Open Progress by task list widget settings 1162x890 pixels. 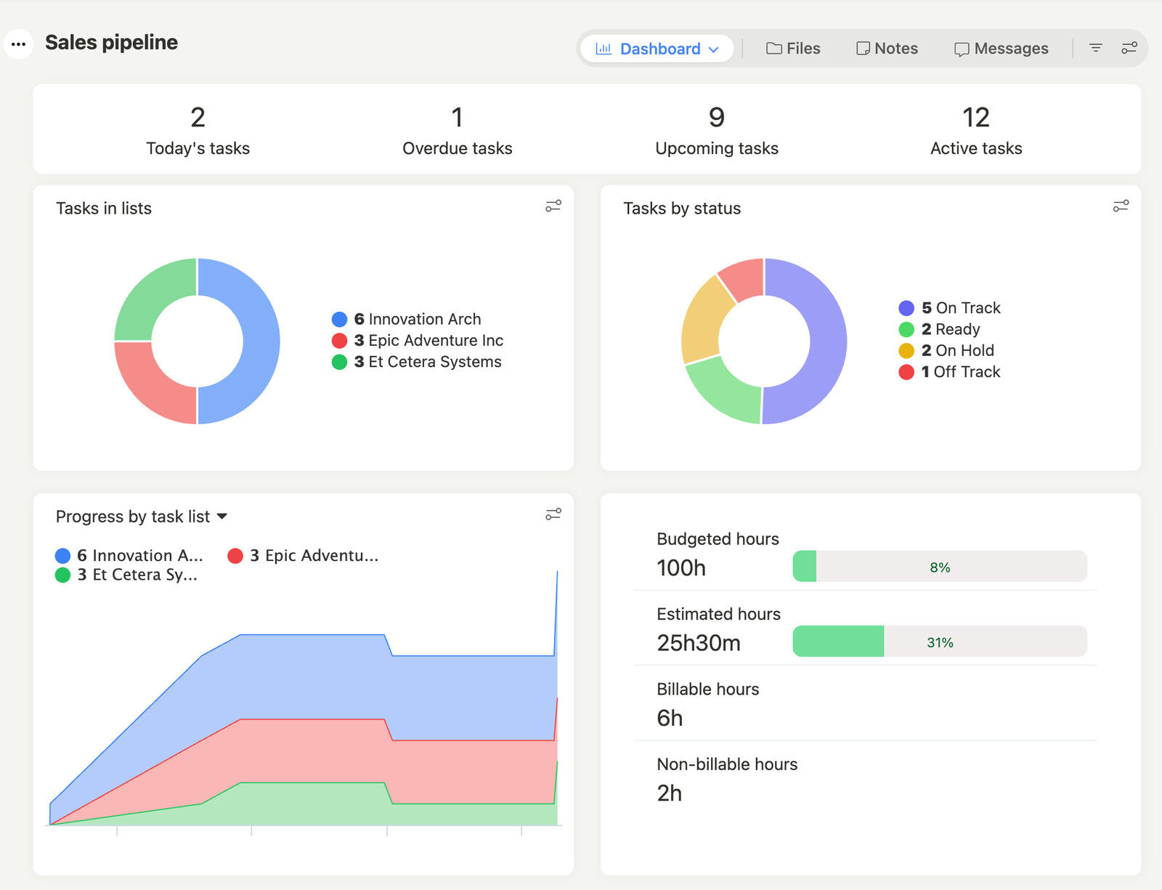click(553, 514)
